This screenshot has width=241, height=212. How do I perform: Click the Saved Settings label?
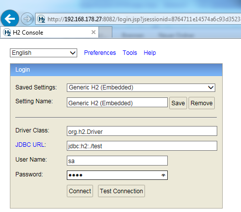[36, 87]
